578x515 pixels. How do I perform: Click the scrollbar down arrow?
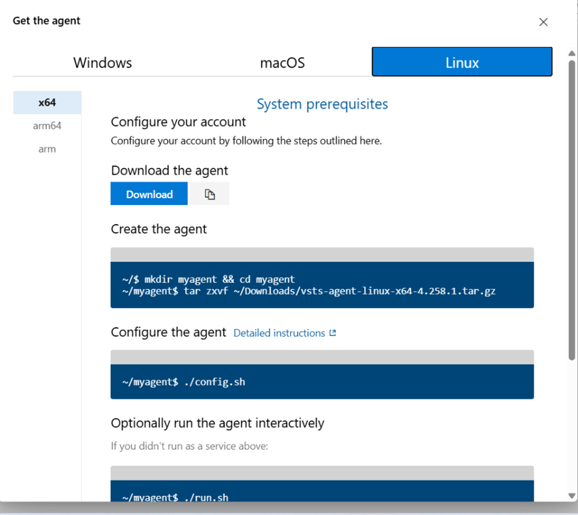tap(571, 495)
